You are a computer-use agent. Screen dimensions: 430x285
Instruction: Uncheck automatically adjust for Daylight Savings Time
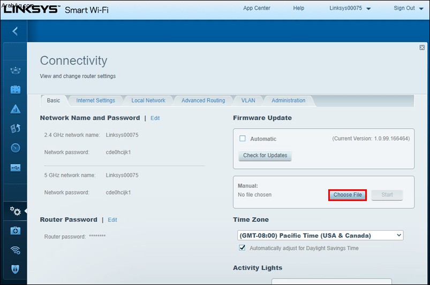(x=242, y=248)
